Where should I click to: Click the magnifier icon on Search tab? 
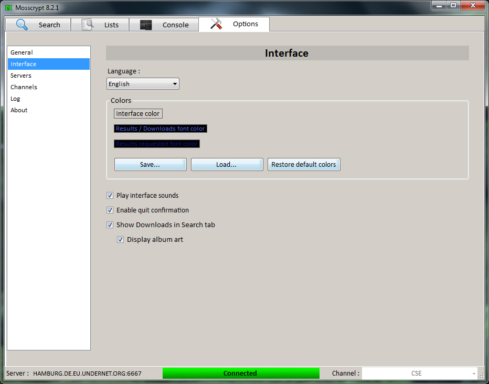pyautogui.click(x=22, y=25)
